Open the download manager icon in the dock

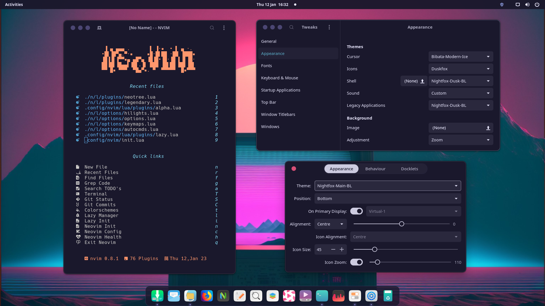click(x=157, y=296)
